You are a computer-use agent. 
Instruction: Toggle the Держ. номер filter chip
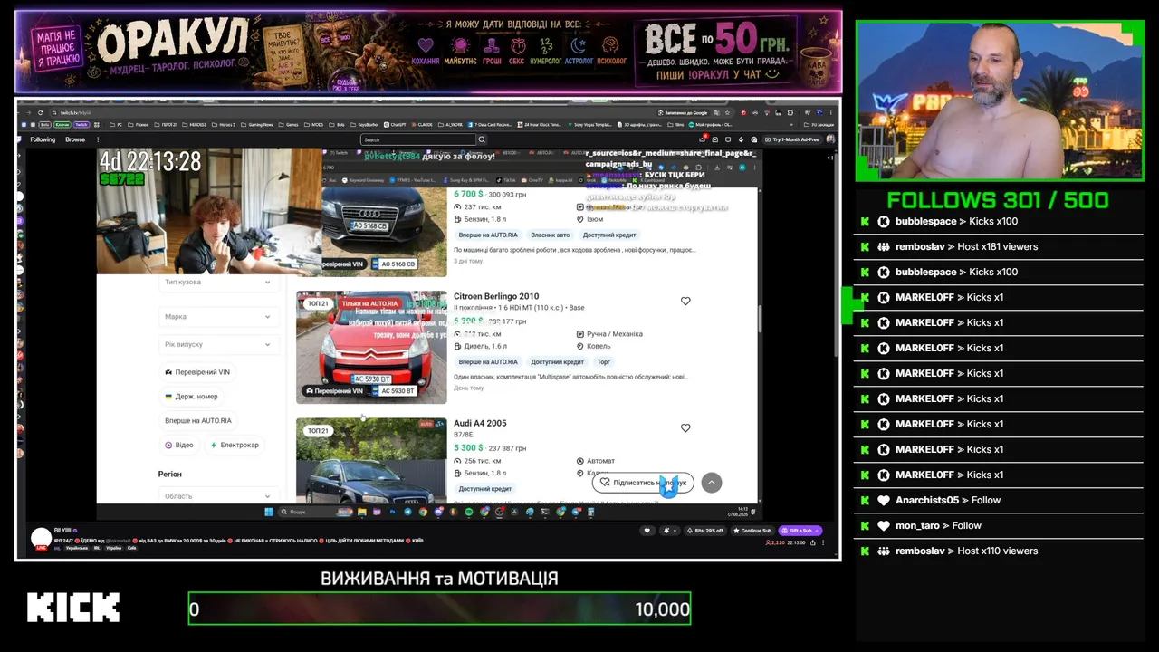tap(191, 397)
